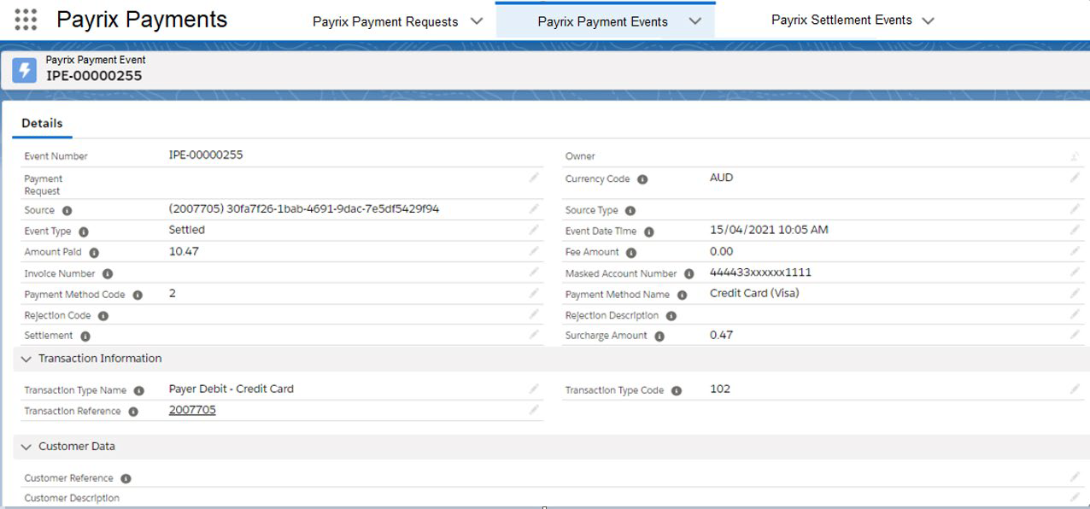Screen dimensions: 1090x509
Task: Go to Payrix Settlement Events tab
Action: [x=841, y=20]
